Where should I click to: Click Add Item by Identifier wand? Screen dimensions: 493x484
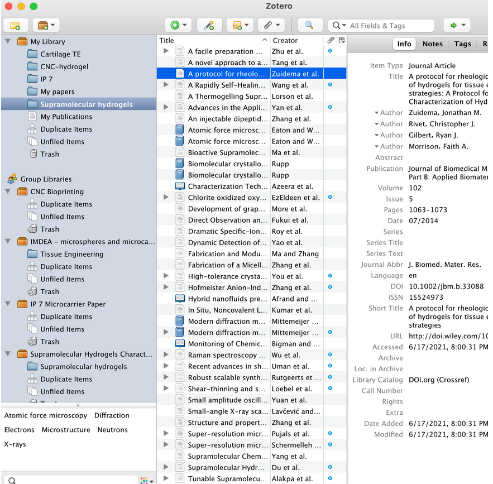tap(209, 26)
